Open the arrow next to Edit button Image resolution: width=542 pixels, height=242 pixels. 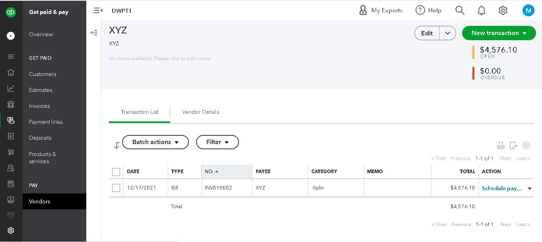[x=448, y=33]
